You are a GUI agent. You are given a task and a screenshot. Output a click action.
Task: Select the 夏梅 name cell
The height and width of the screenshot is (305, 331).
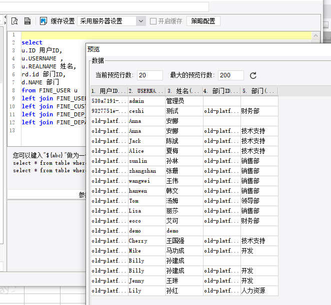184,151
